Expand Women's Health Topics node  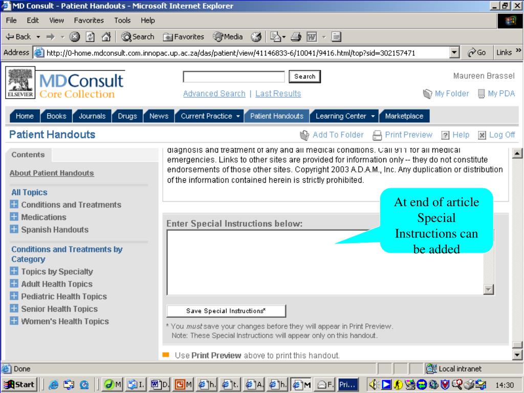coord(14,321)
